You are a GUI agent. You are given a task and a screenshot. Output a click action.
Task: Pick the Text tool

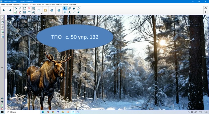pos(70,12)
